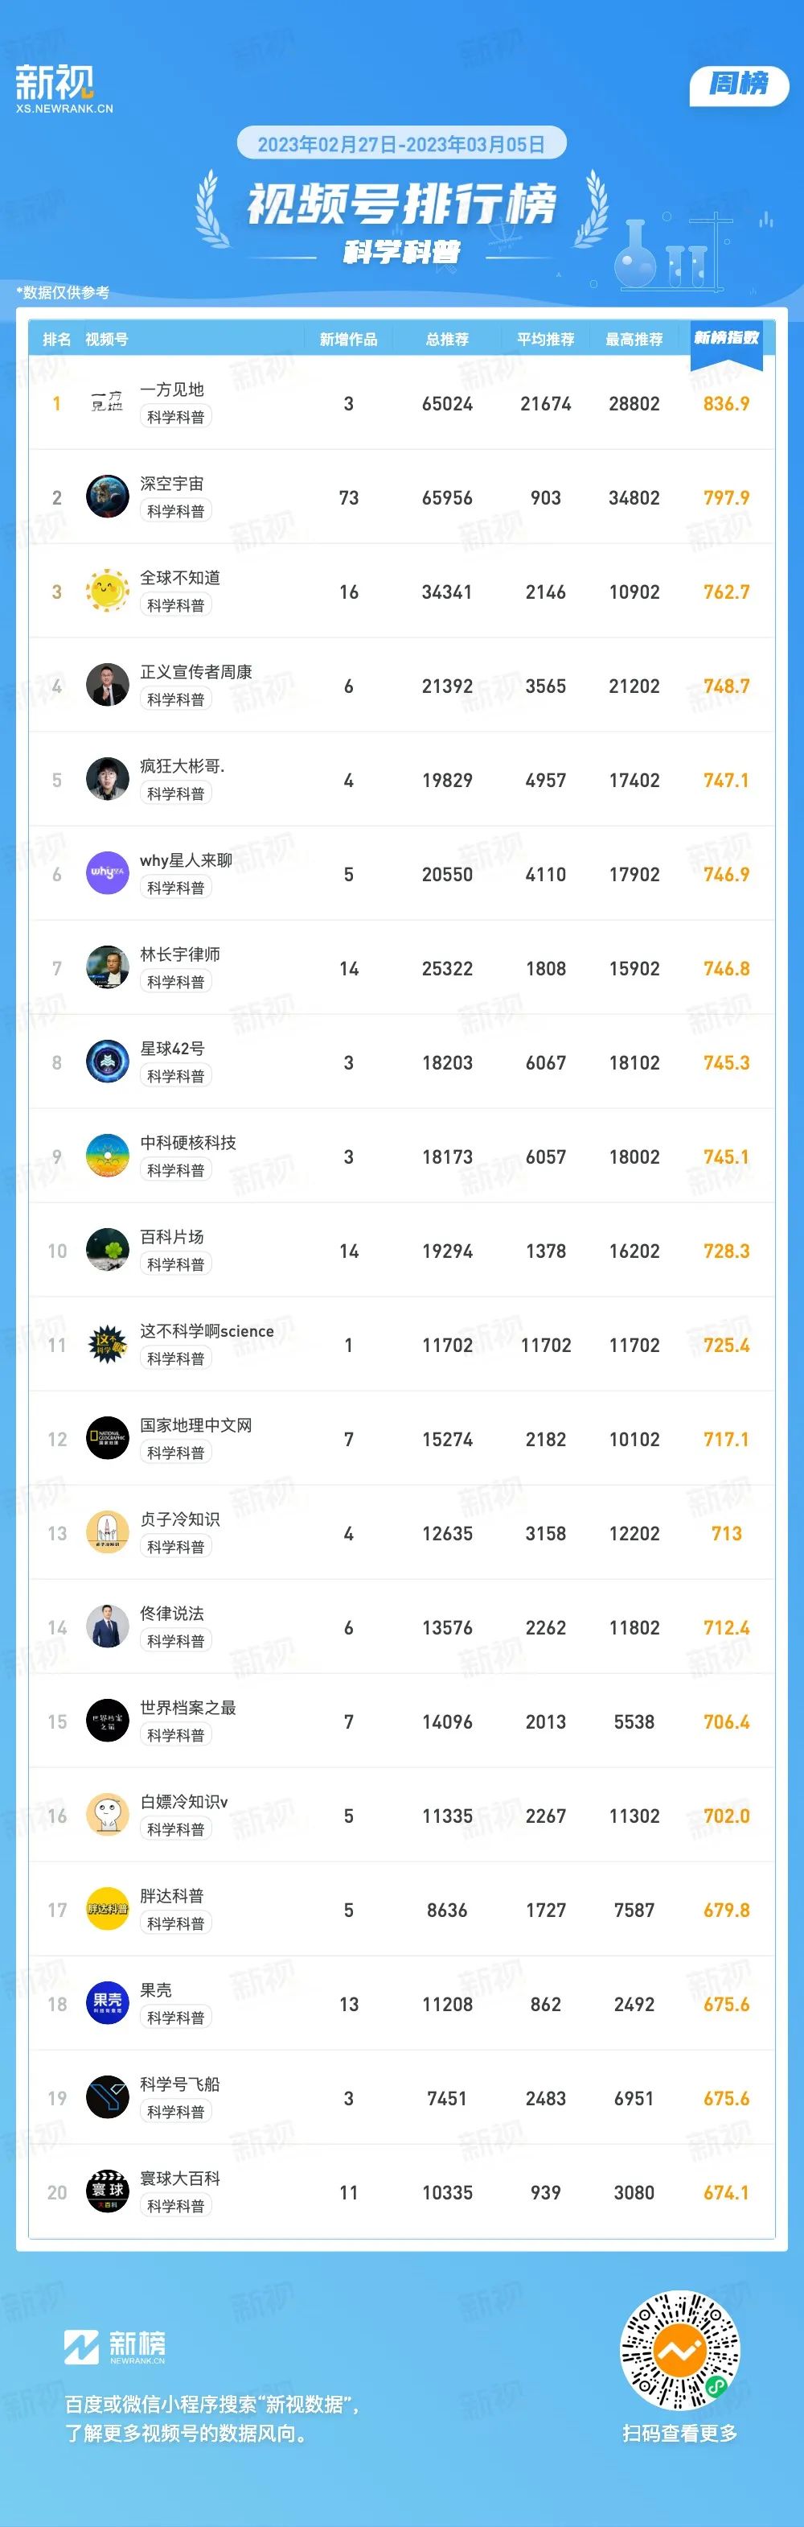Click the 深空宇宙 channel avatar
This screenshot has width=804, height=2527.
click(107, 497)
